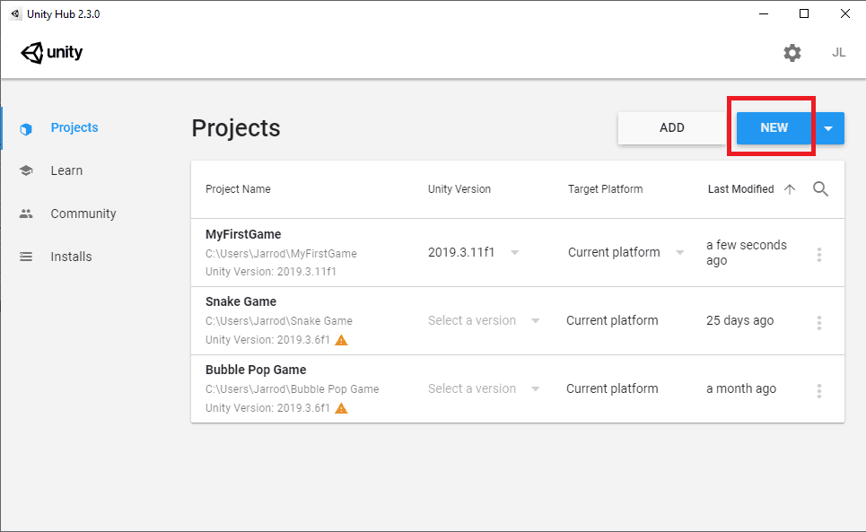Open the Community section in the sidebar
Screen dimensions: 866x532
pos(83,214)
